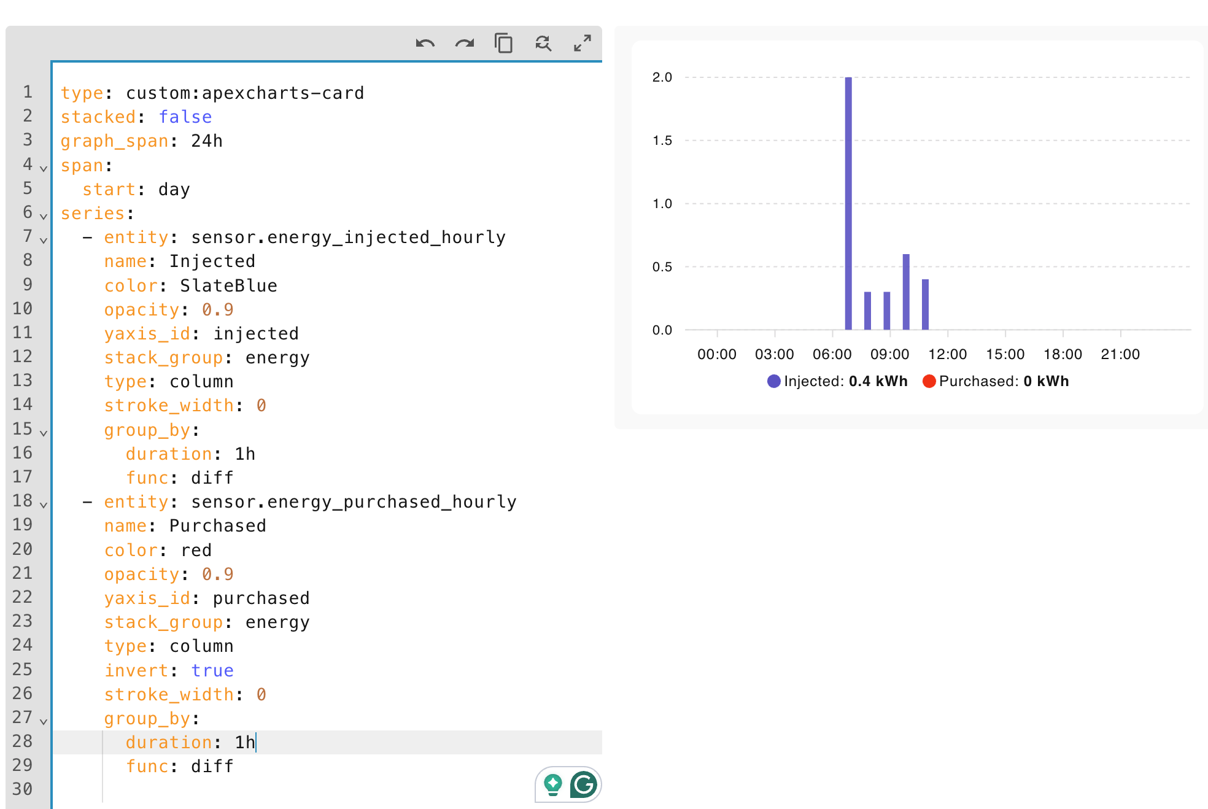Click the undo icon in editor toolbar
This screenshot has height=809, width=1208.
(x=425, y=44)
